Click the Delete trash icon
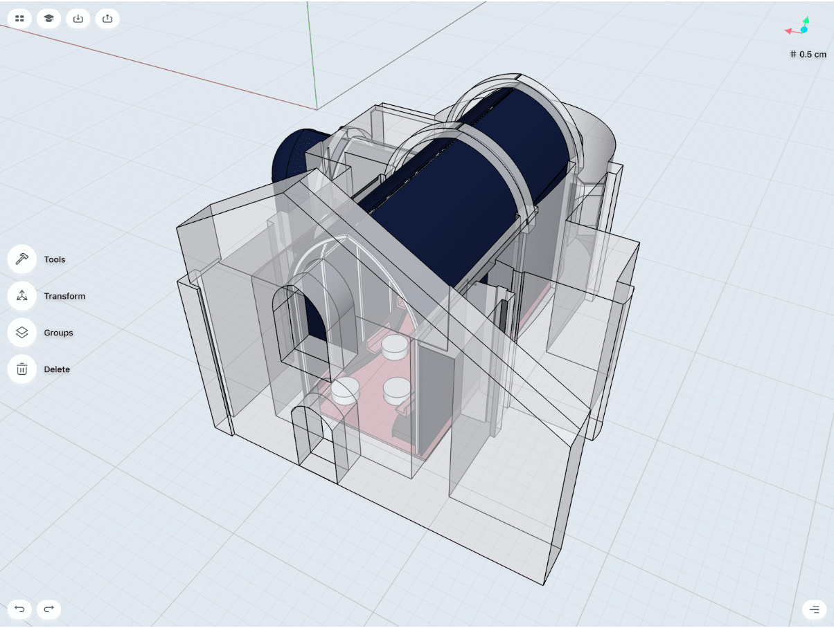Screen dimensions: 834x628 [21, 369]
